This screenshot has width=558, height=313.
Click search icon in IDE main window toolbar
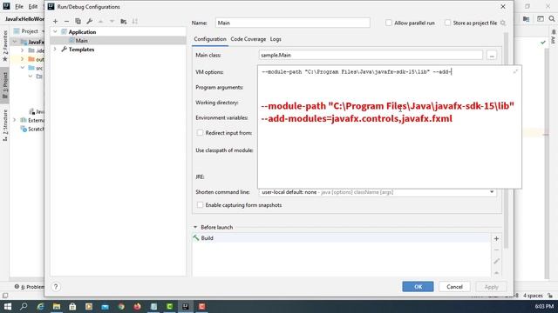click(552, 19)
